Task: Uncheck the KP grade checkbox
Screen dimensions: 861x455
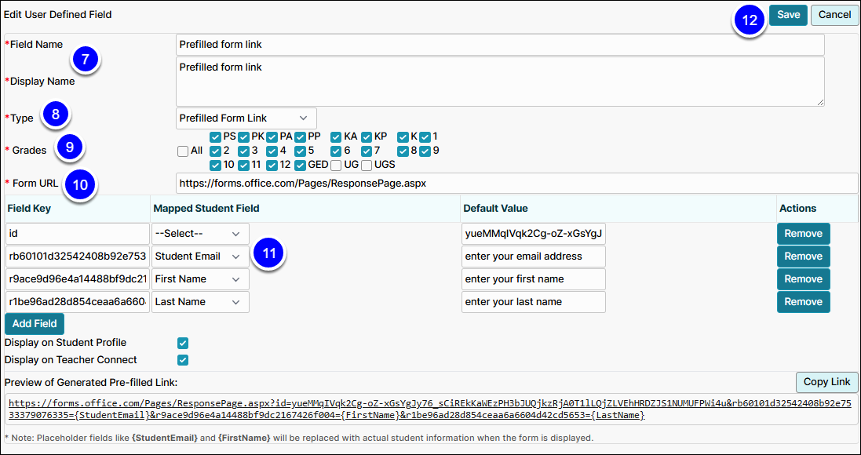Action: (x=367, y=136)
